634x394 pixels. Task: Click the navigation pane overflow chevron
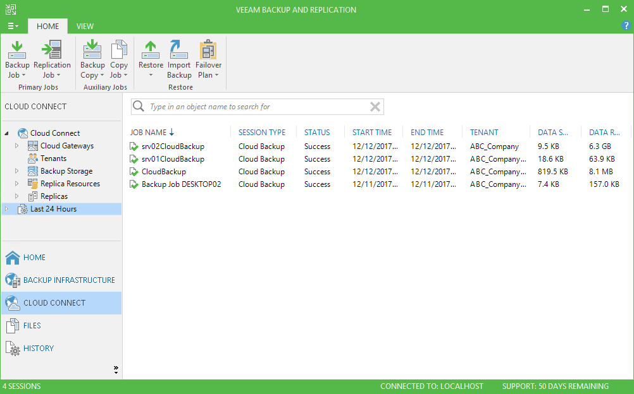[116, 370]
